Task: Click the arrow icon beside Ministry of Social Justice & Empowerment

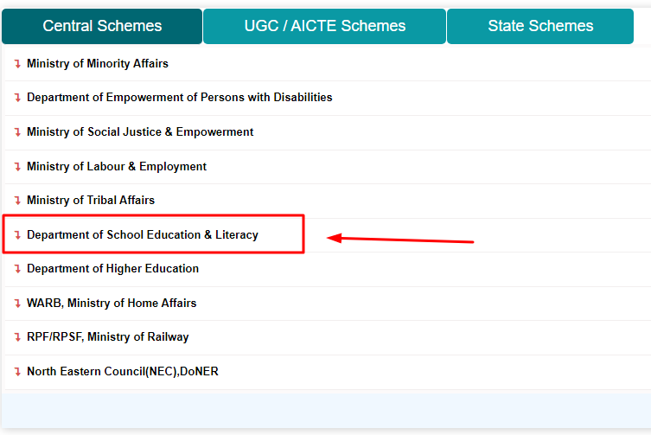Action: [17, 132]
